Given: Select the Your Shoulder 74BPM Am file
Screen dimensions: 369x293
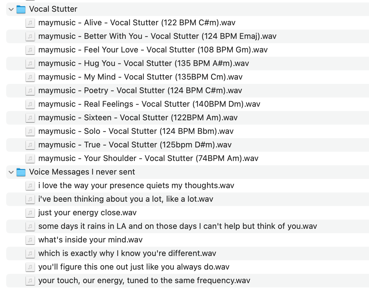Looking at the screenshot, I should 188,159.
